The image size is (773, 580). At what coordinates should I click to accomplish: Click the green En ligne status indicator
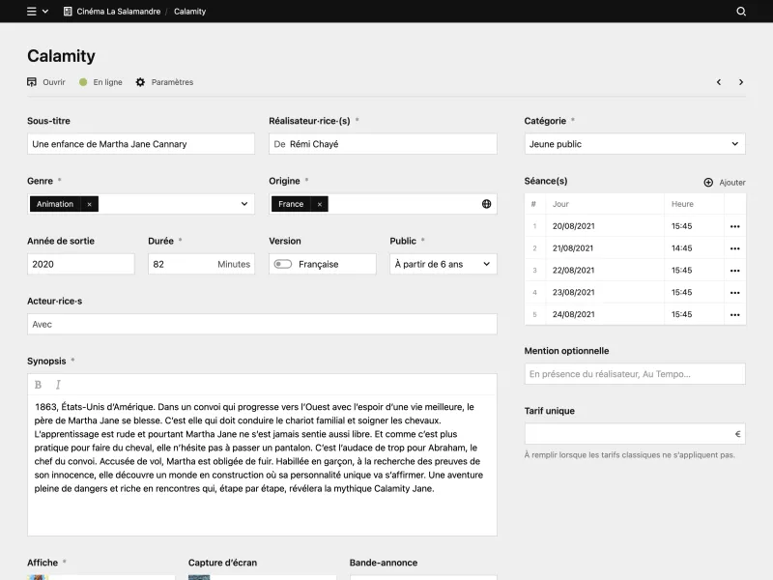(83, 82)
